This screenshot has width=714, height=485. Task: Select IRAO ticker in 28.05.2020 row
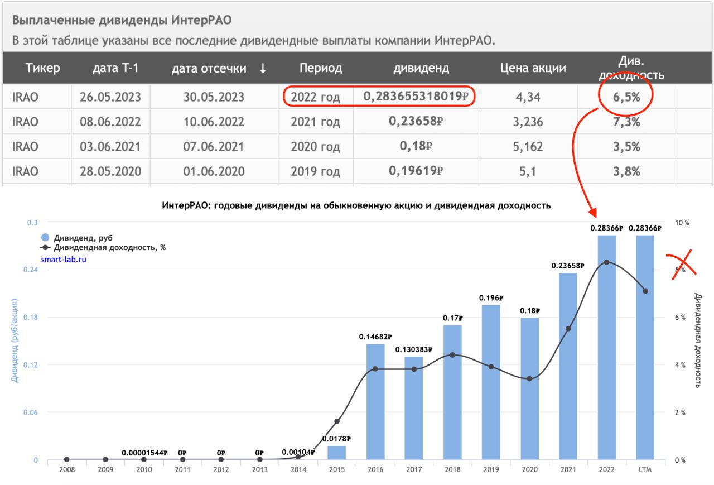click(25, 171)
